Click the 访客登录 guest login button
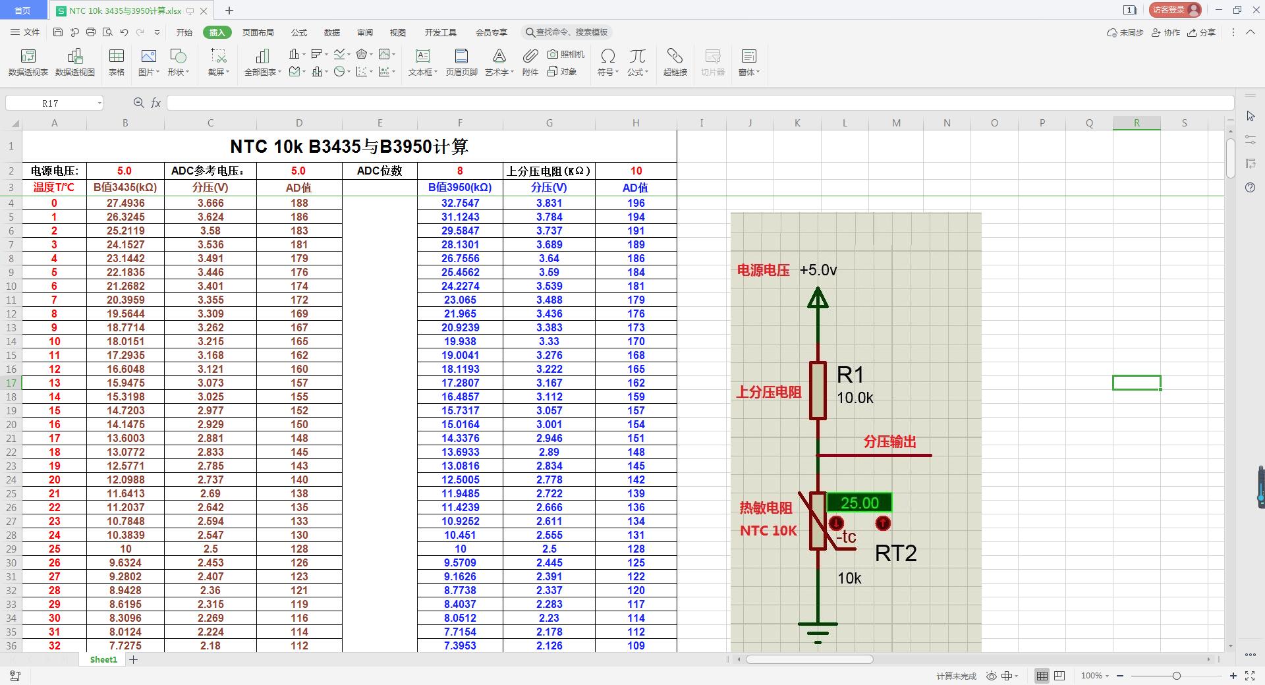The height and width of the screenshot is (685, 1265). tap(1175, 10)
